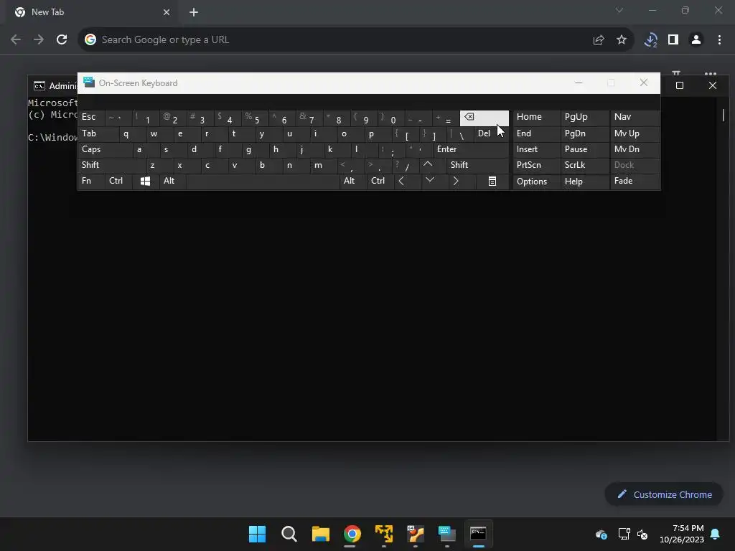The image size is (735, 551).
Task: Toggle the left Alt key
Action: click(x=172, y=182)
